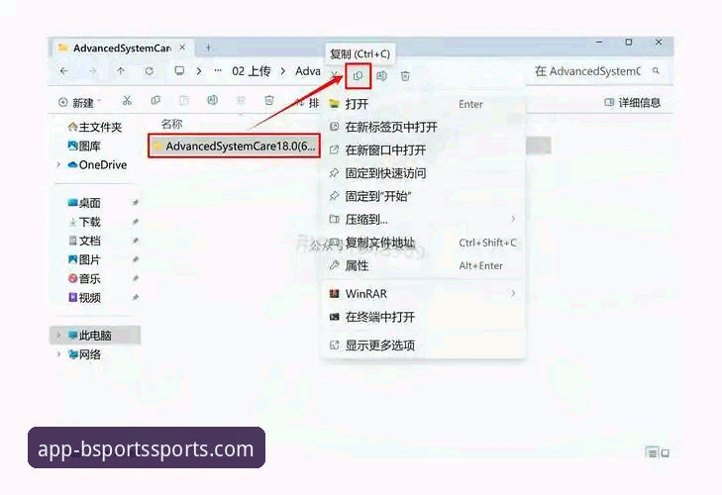
Task: Click the search magnifier icon
Action: (x=656, y=71)
